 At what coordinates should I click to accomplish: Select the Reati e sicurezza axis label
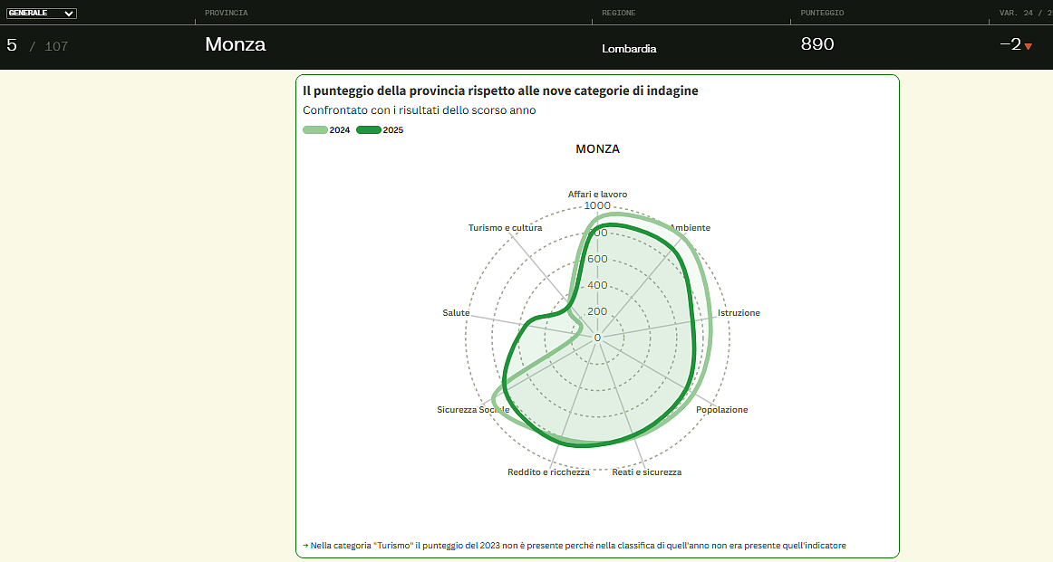pos(646,472)
